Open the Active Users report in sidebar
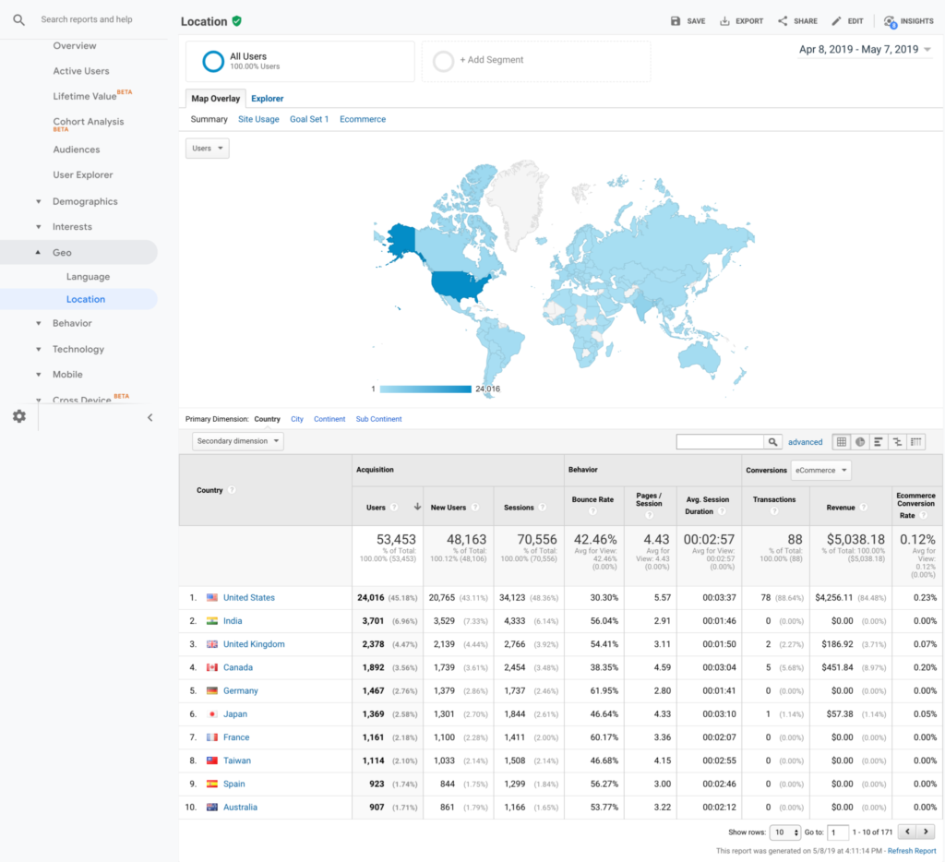Screen dimensions: 945x862 (x=81, y=71)
